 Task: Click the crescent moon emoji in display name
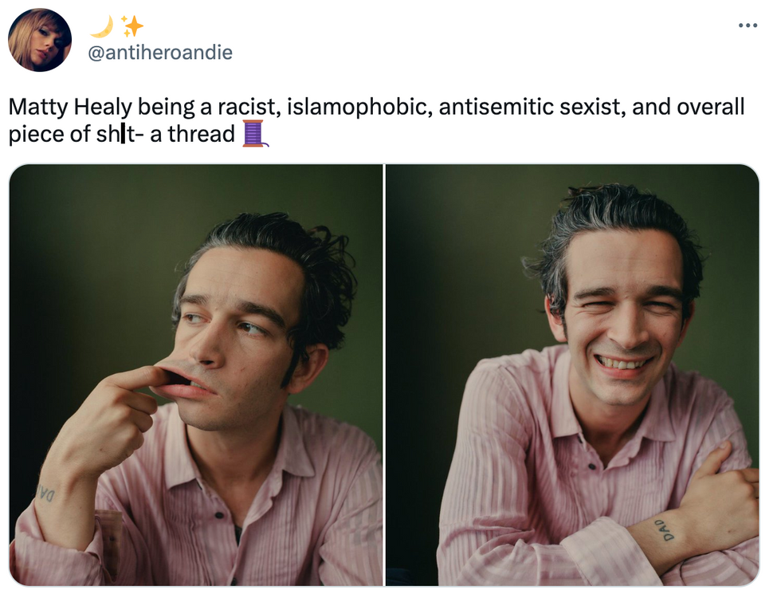(x=102, y=26)
